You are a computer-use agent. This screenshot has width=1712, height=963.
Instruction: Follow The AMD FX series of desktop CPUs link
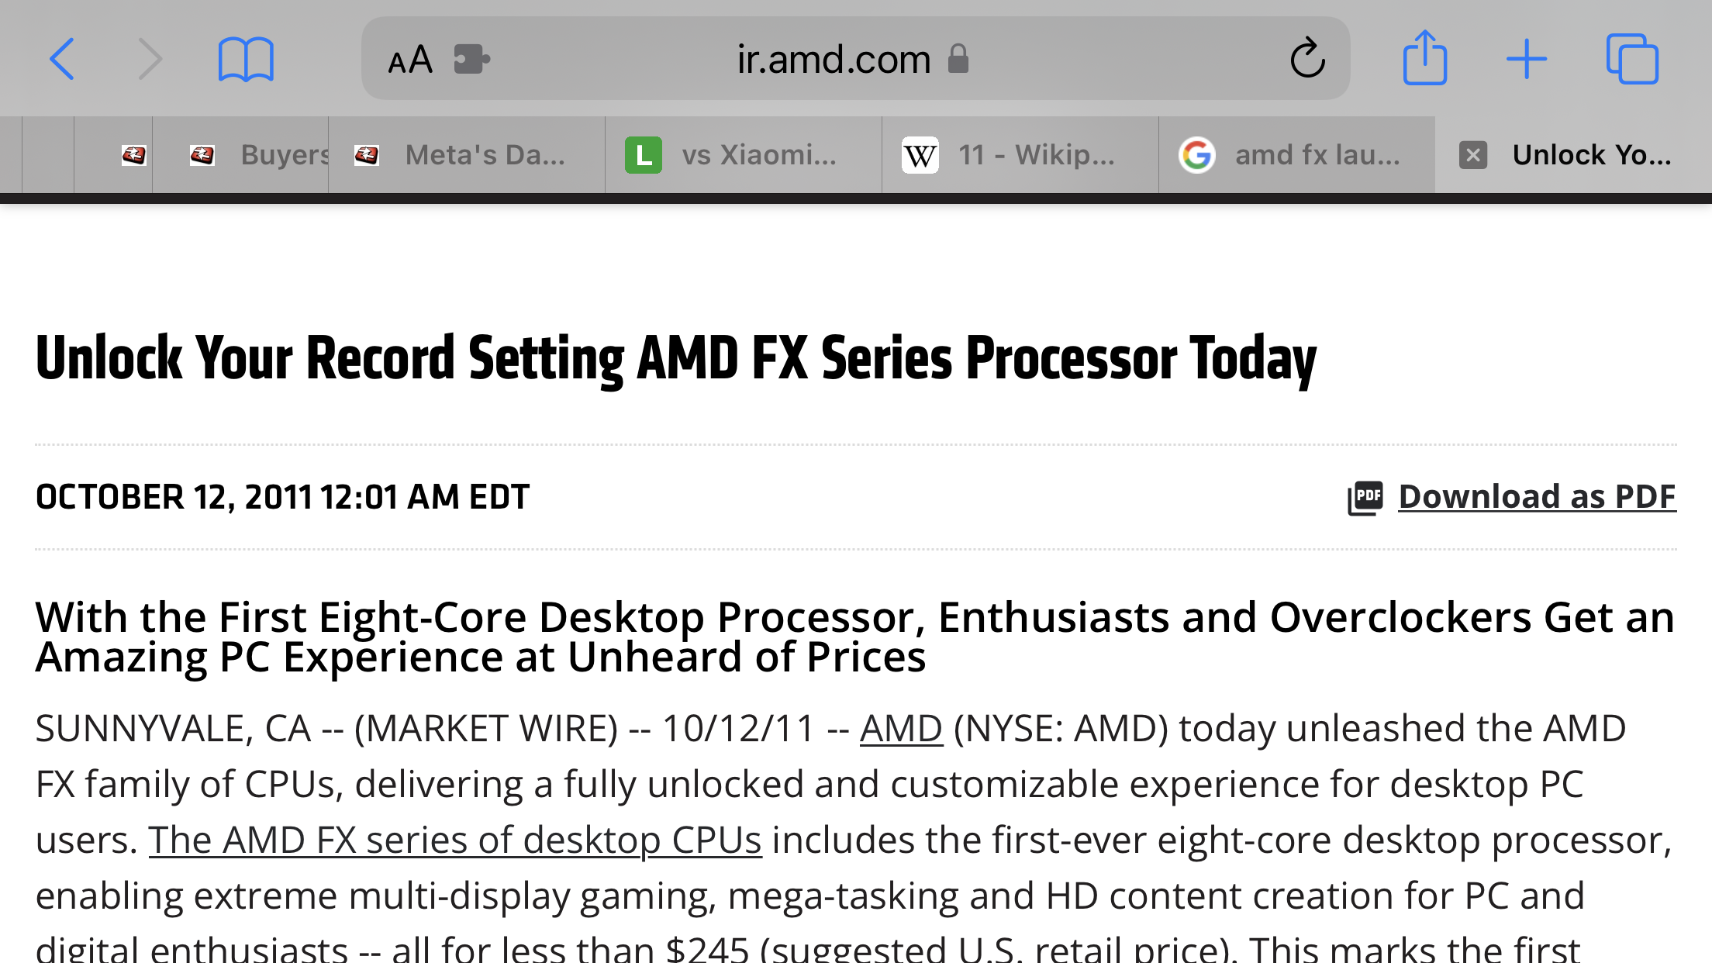click(455, 840)
